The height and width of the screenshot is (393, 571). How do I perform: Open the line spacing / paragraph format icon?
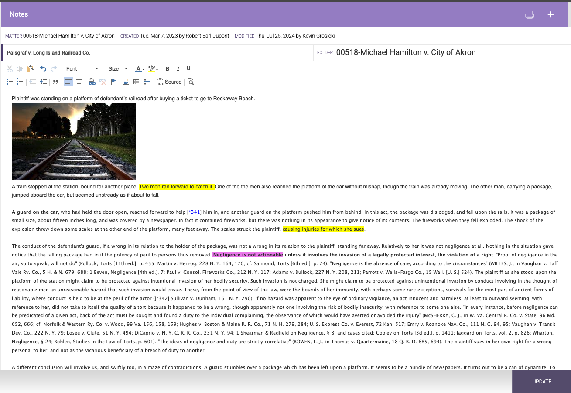[x=147, y=82]
